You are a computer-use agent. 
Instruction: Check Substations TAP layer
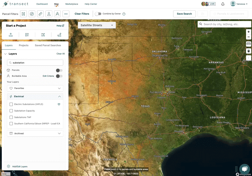[11, 117]
